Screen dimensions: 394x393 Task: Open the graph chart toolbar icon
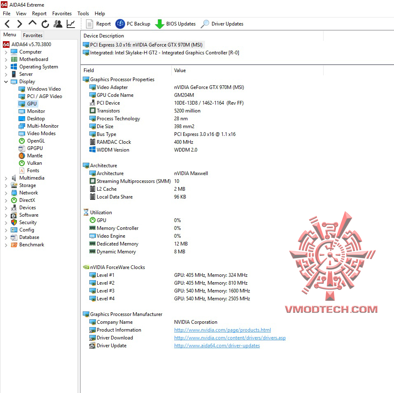click(71, 24)
